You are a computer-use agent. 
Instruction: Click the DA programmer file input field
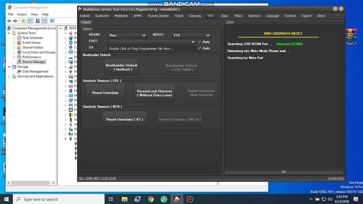click(152, 48)
